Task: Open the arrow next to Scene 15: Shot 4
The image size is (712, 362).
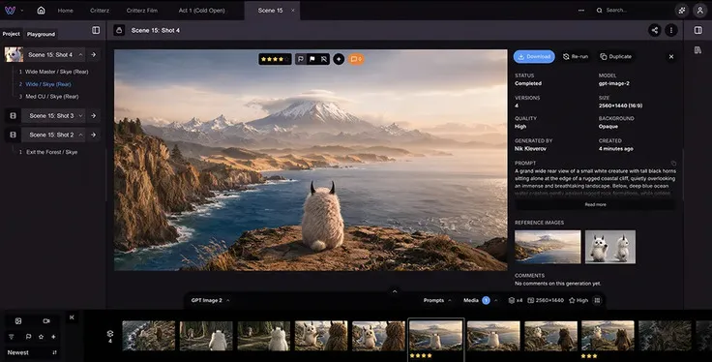Action: coord(93,54)
